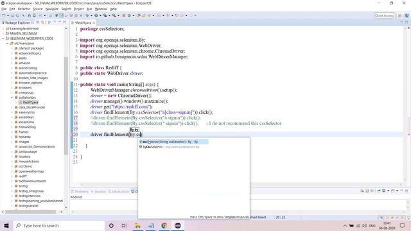The width and height of the screenshot is (411, 231).
Task: Click Collapse All icon in Package Explorer
Action: (x=37, y=22)
